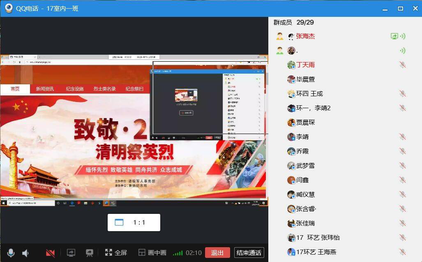
Task: Toggle the speaker volume icon
Action: (x=25, y=253)
